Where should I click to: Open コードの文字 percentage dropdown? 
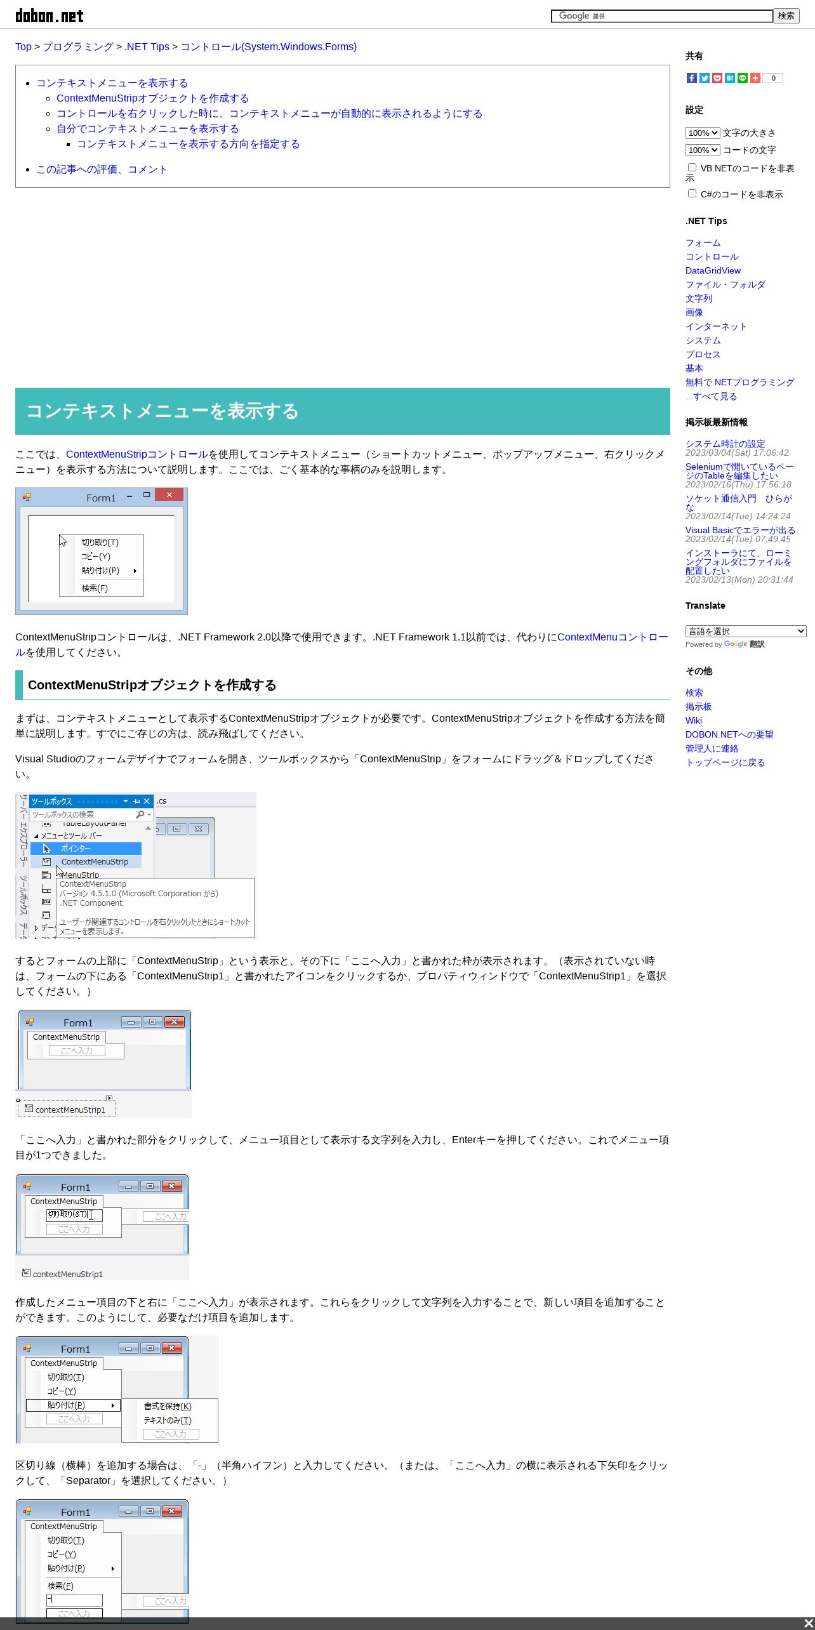coord(703,150)
